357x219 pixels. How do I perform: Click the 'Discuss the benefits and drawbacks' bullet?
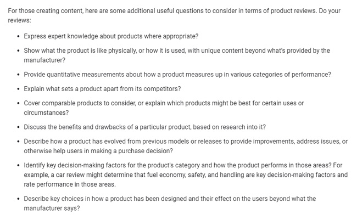(x=145, y=127)
